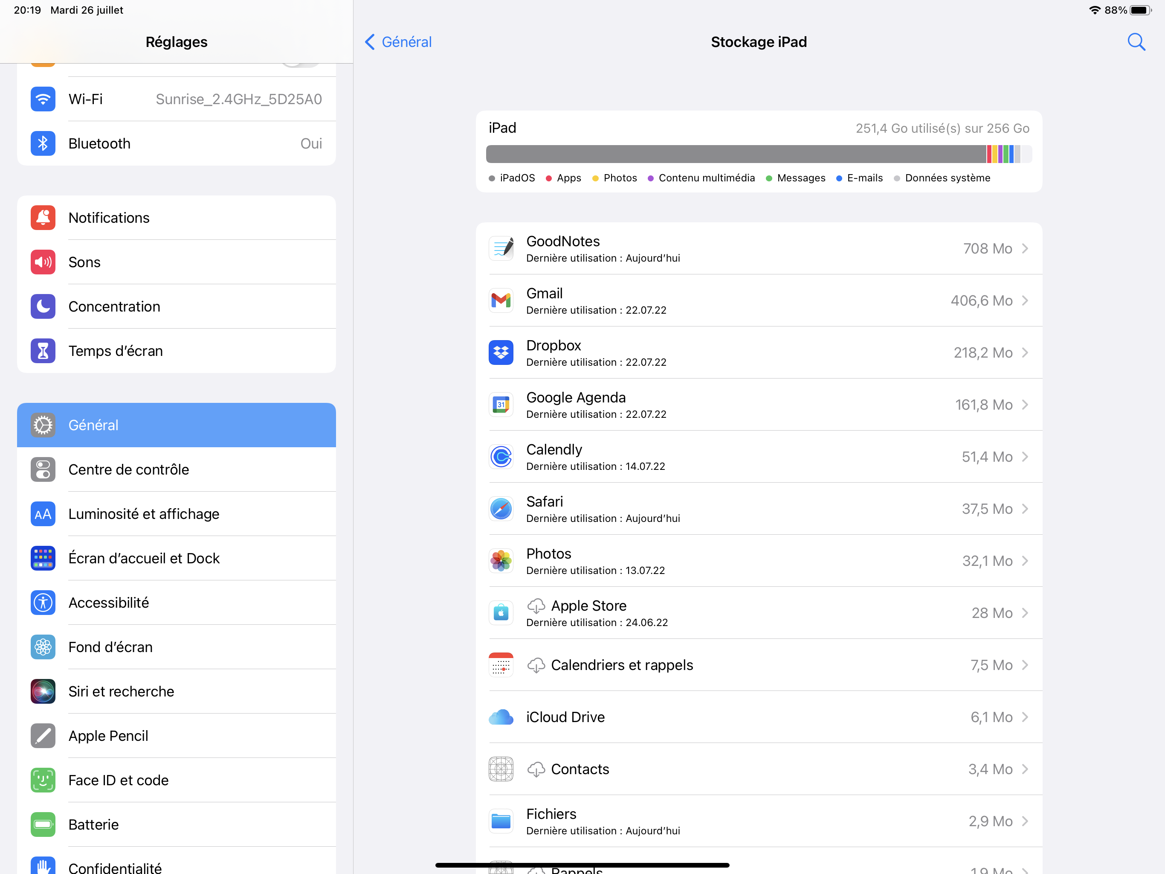Expand Google Agenda storage details chevron
Image resolution: width=1165 pixels, height=874 pixels.
click(1025, 404)
